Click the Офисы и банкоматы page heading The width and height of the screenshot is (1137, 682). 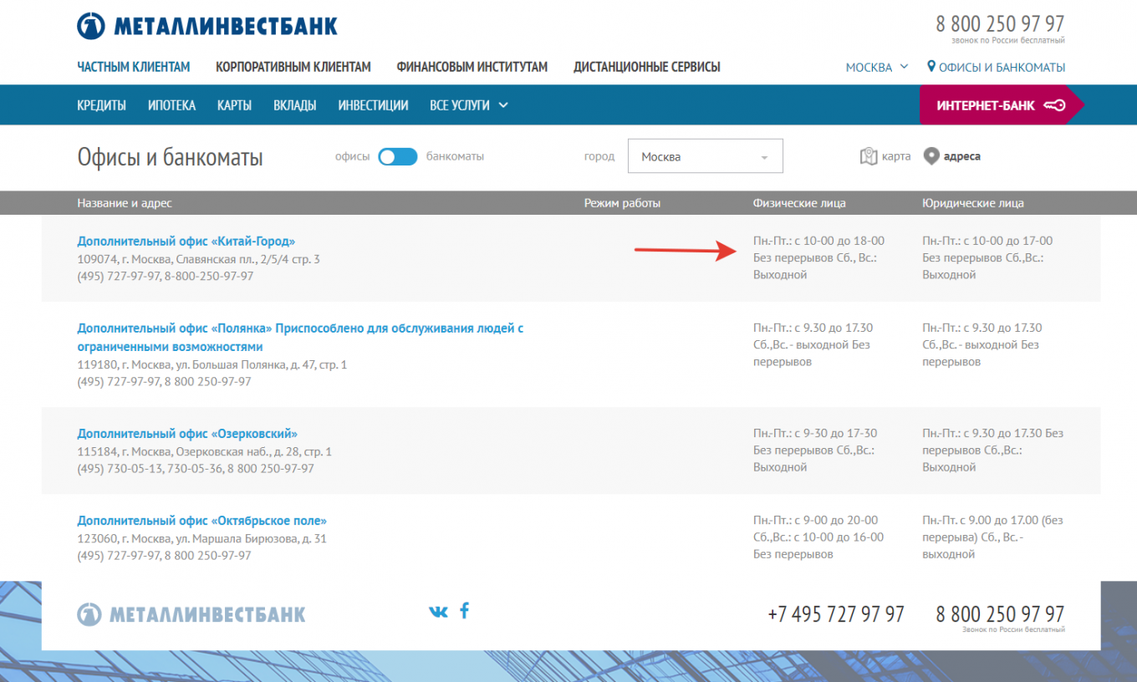(x=170, y=156)
